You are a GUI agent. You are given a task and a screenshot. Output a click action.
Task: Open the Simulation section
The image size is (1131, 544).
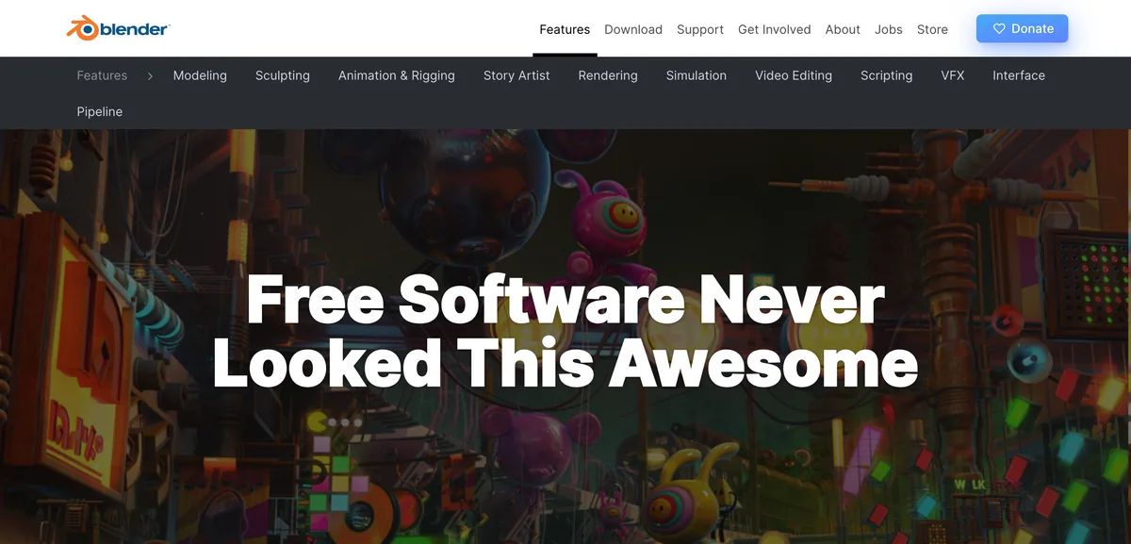(697, 75)
